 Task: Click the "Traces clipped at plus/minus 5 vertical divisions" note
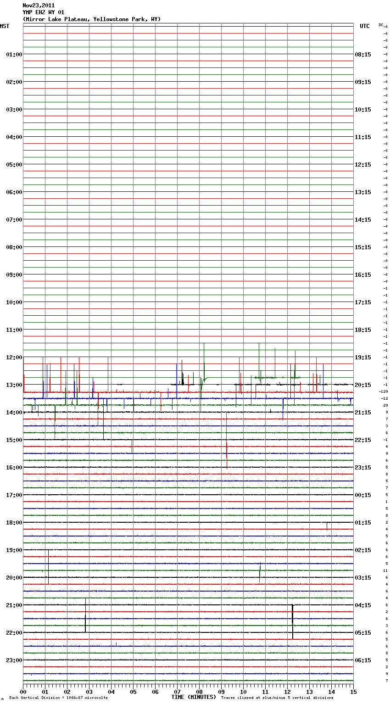pos(277,698)
